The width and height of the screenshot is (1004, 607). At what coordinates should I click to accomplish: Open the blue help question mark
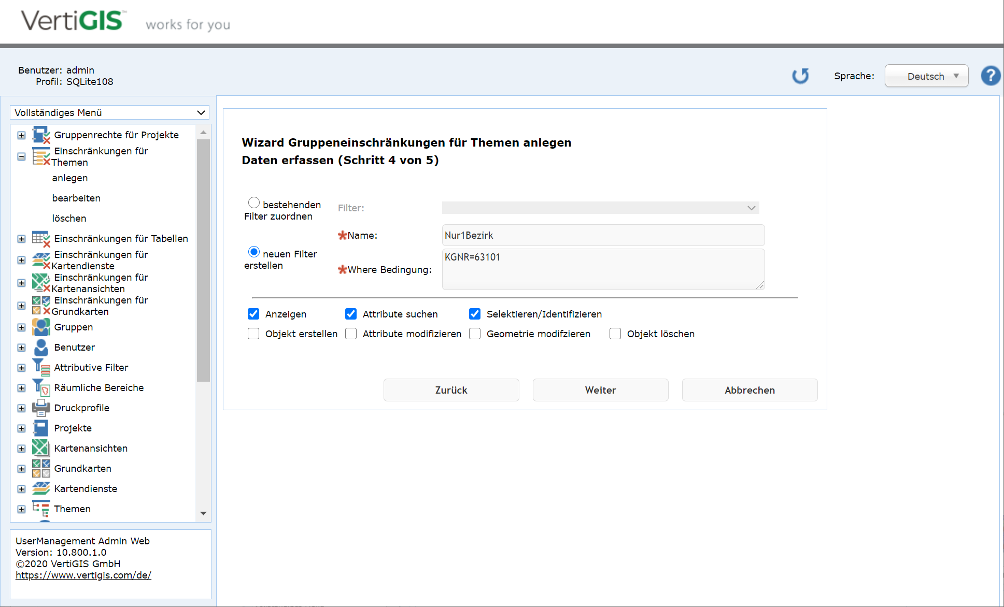pos(990,76)
